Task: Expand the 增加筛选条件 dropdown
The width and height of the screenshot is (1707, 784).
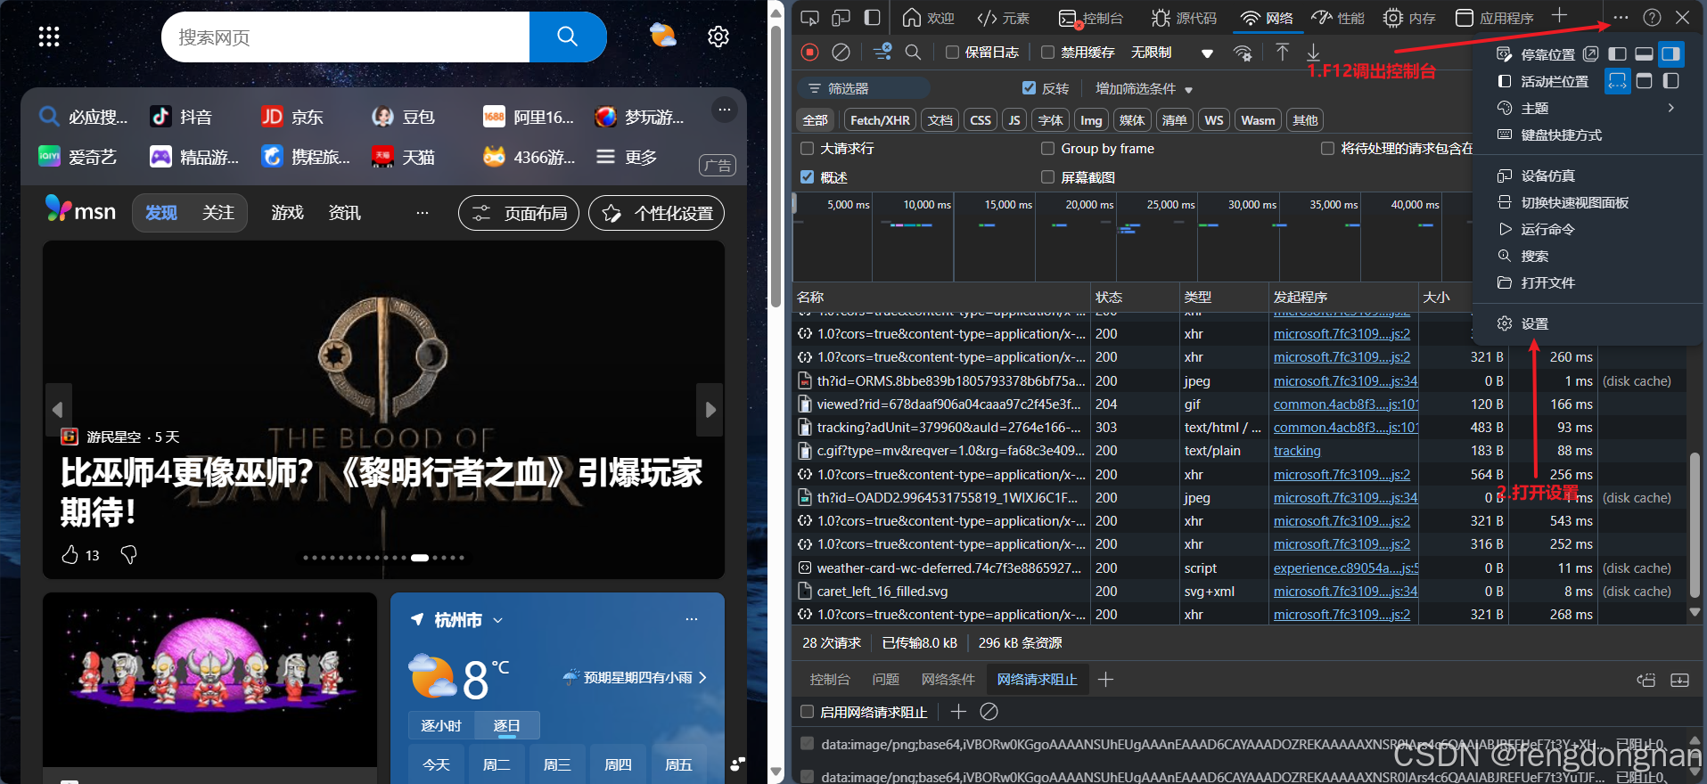Action: (1144, 88)
